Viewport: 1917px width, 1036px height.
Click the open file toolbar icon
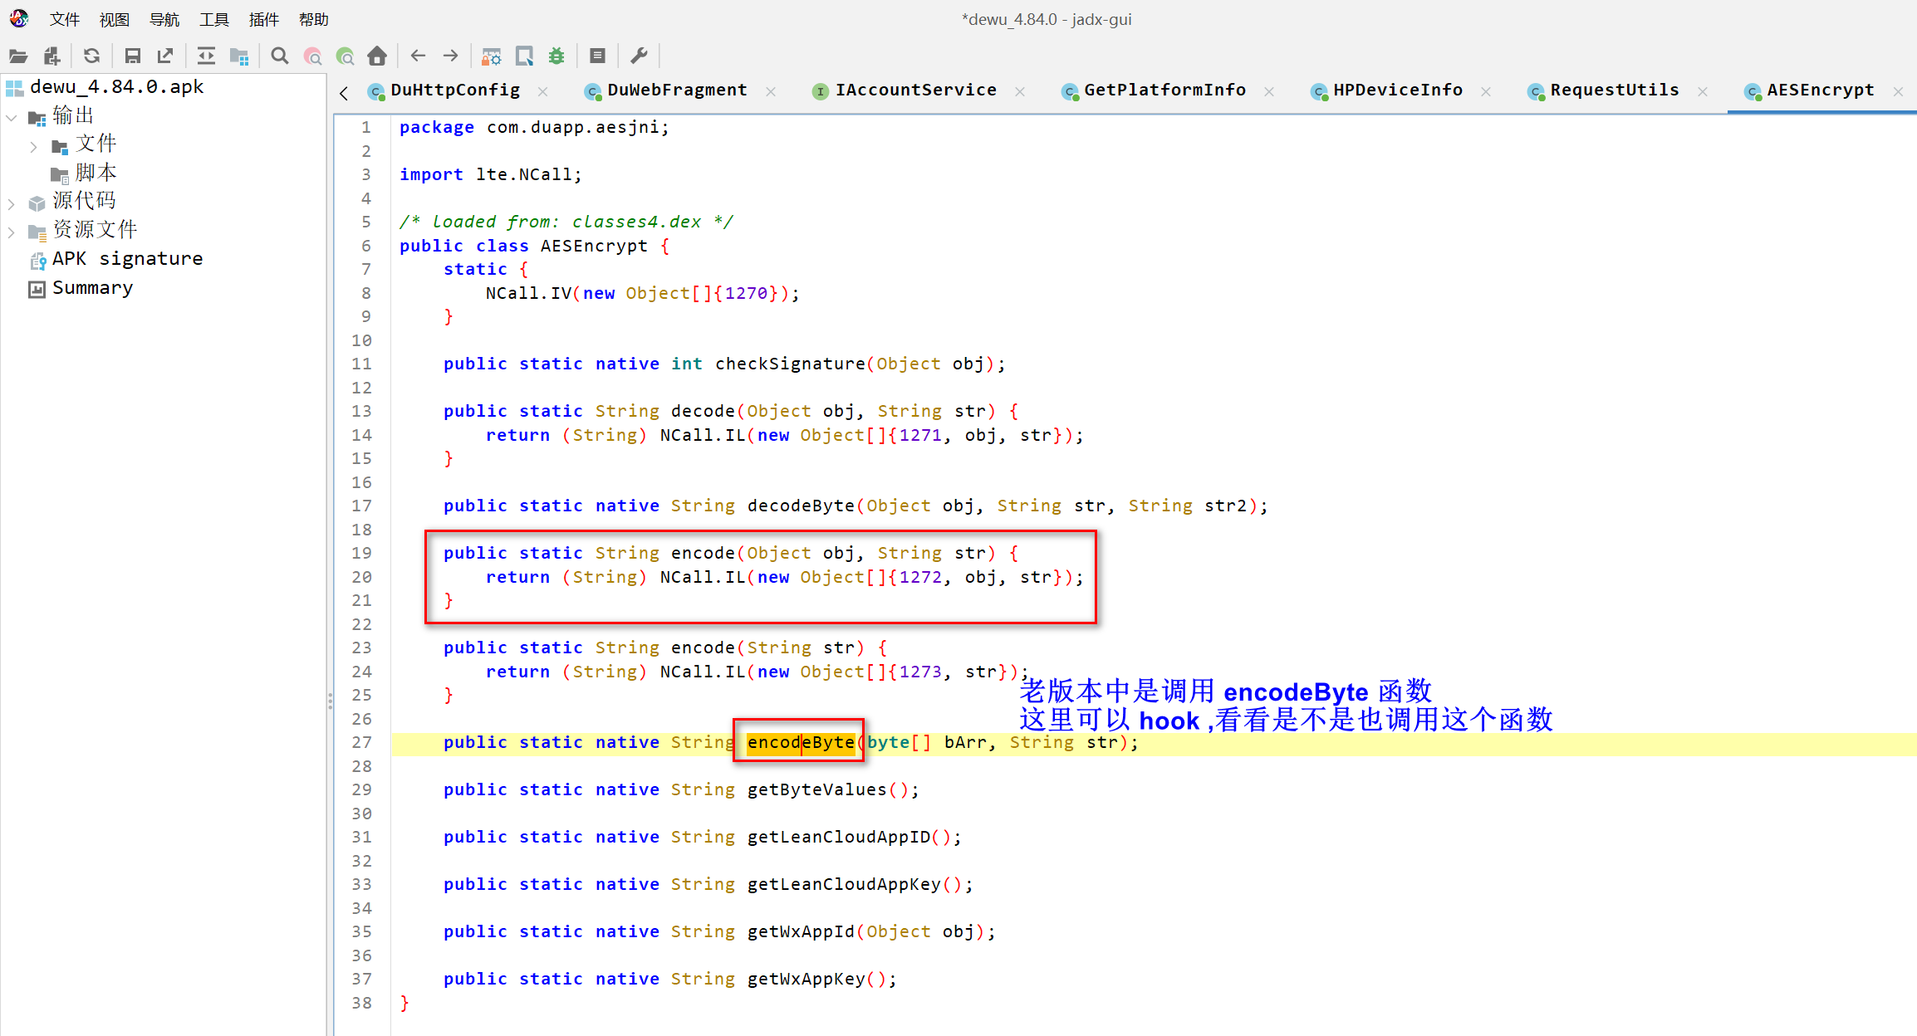coord(18,56)
